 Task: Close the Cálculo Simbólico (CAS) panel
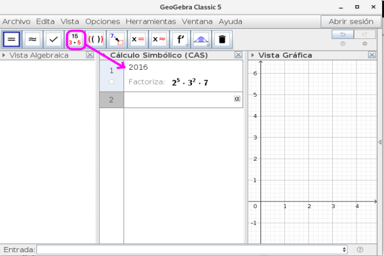[x=238, y=55]
